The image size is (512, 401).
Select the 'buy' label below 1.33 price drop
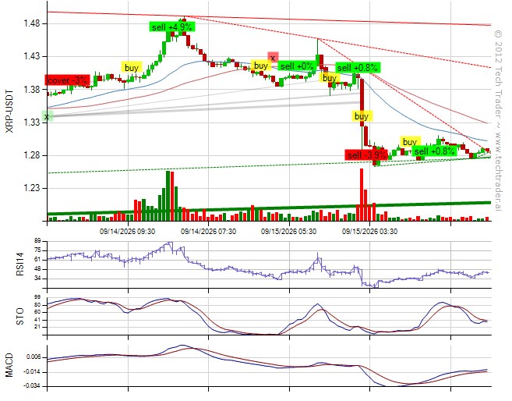point(362,116)
